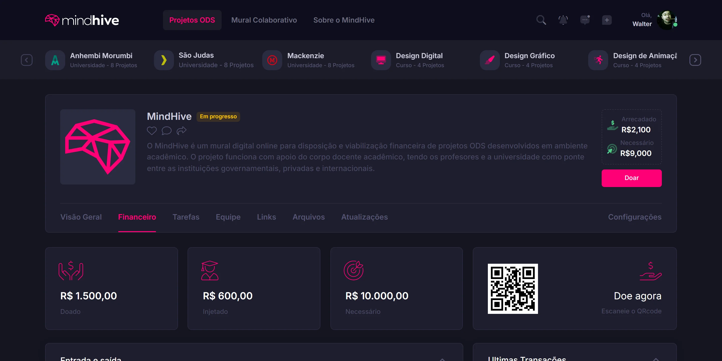
Task: Click the pink Doar button
Action: [x=631, y=178]
